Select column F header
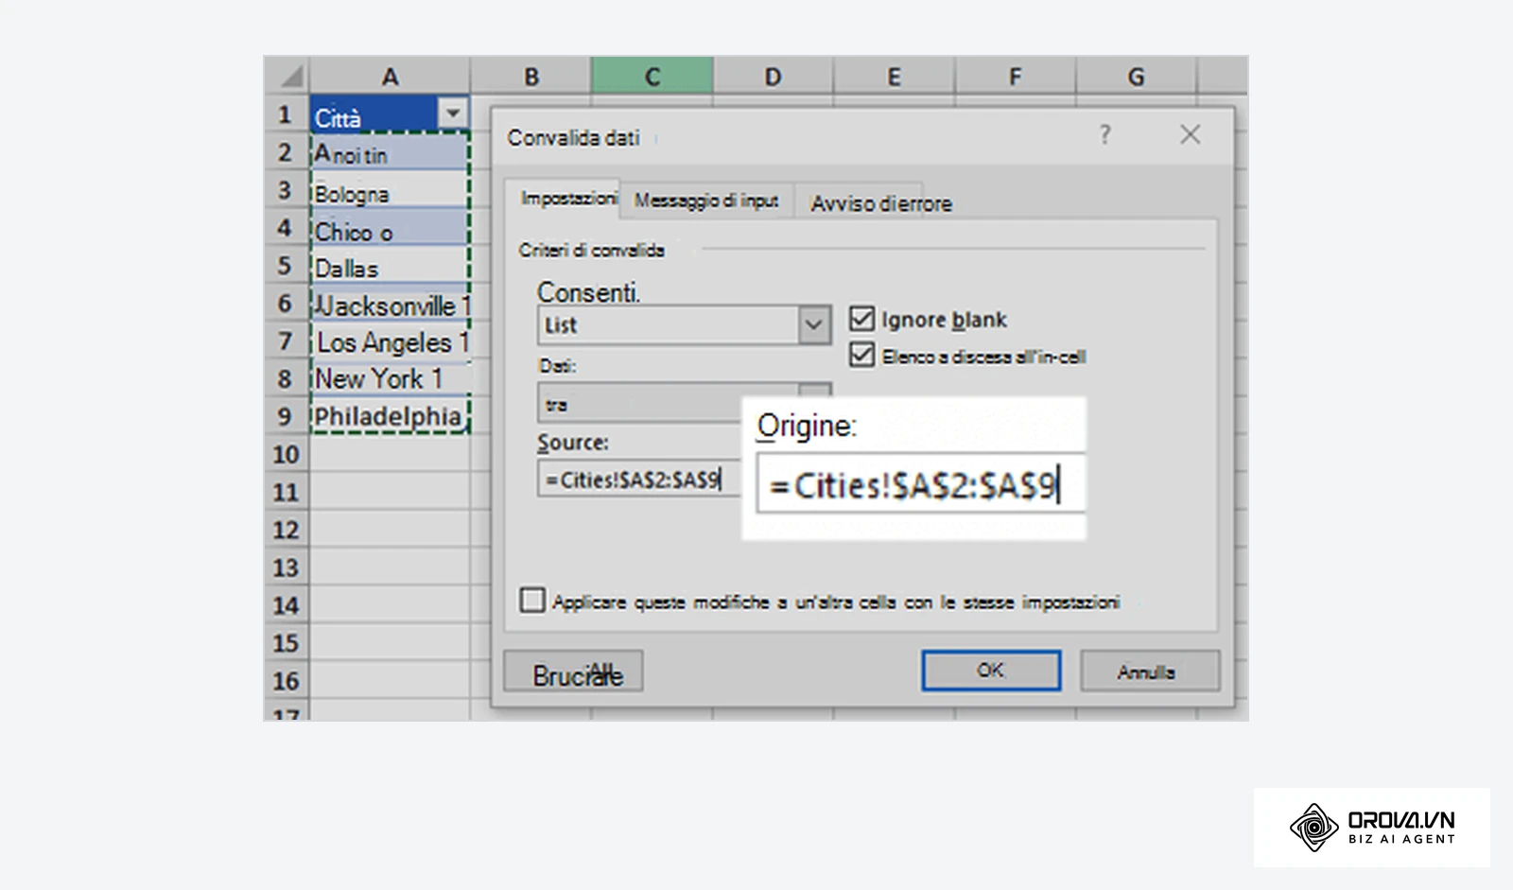This screenshot has width=1513, height=890. 1016,76
